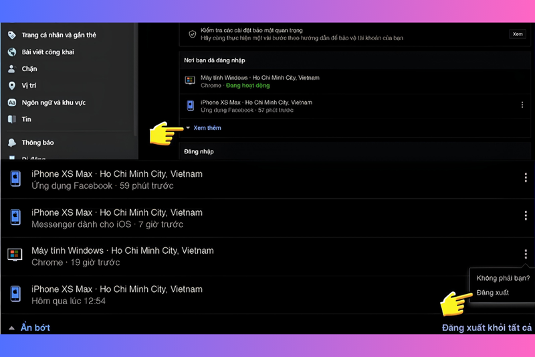Viewport: 535px width, 357px height.
Task: Click the person icon beside Chặn
Action: tap(11, 69)
